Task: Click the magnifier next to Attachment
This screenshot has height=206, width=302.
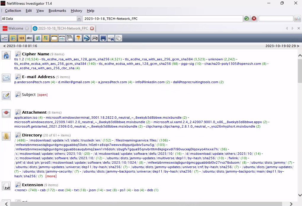Action: 18,112
